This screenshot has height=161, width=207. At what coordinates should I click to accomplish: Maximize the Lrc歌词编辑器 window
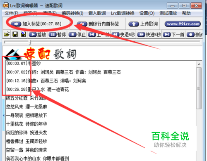click(x=184, y=6)
